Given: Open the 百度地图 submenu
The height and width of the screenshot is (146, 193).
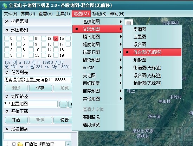Looking at the screenshot, I should point(98,91).
